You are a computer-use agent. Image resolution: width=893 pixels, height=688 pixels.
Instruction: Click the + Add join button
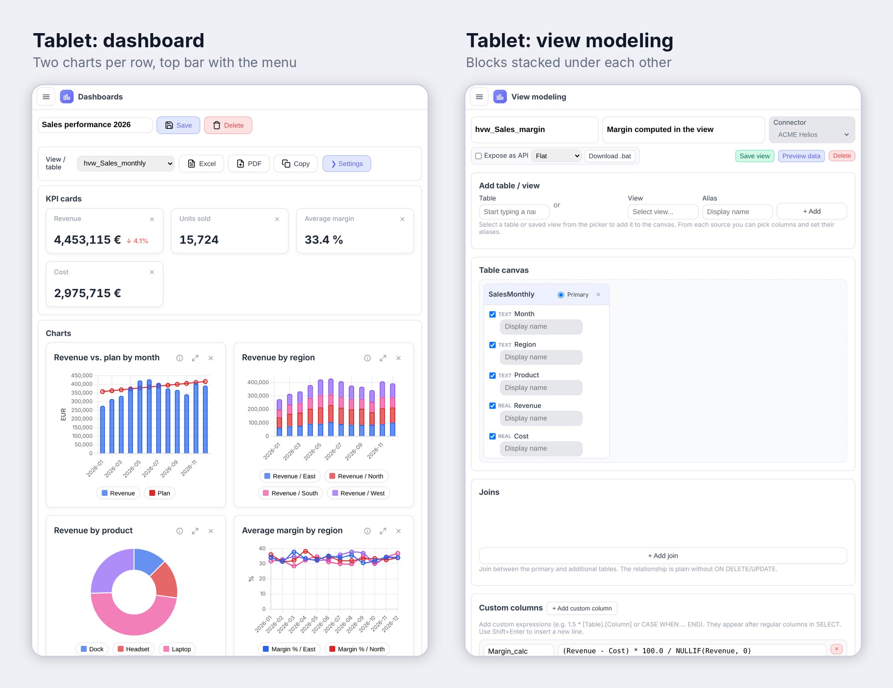click(663, 556)
